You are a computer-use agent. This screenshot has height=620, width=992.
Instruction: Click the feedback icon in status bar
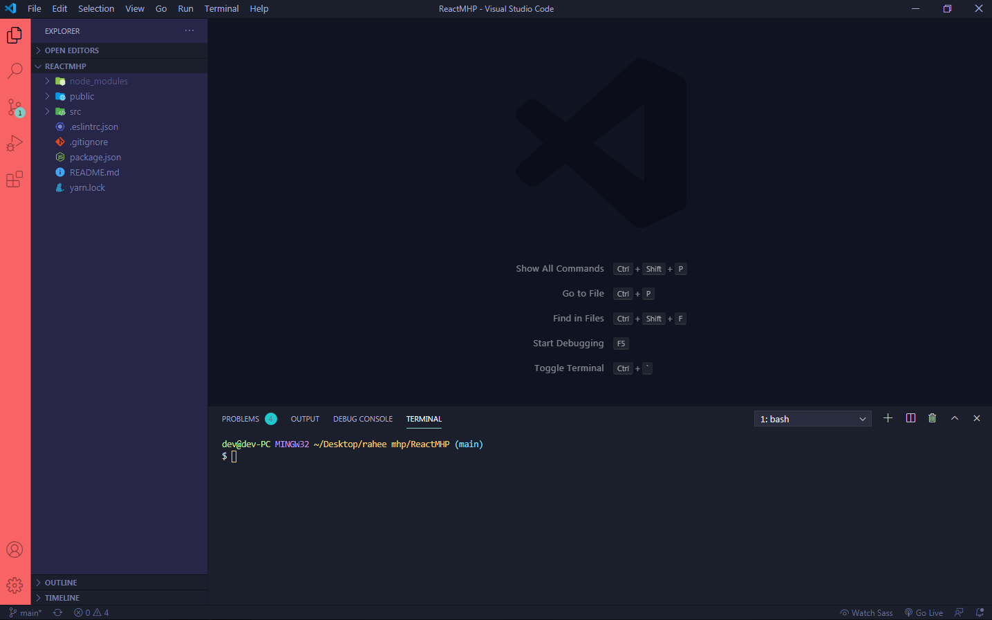(x=959, y=612)
